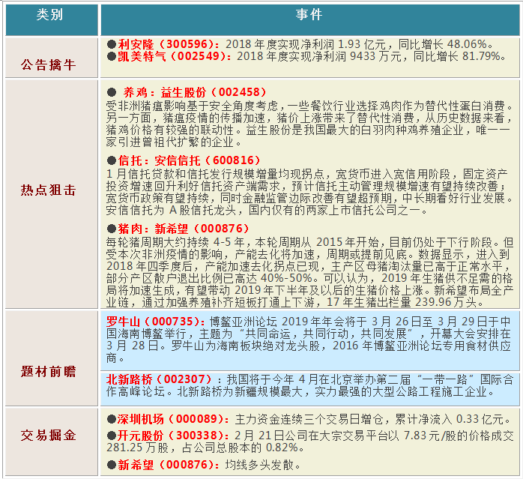Click stock name 开元股份（300338）
Viewport: 523px width, 479px height.
click(x=173, y=436)
